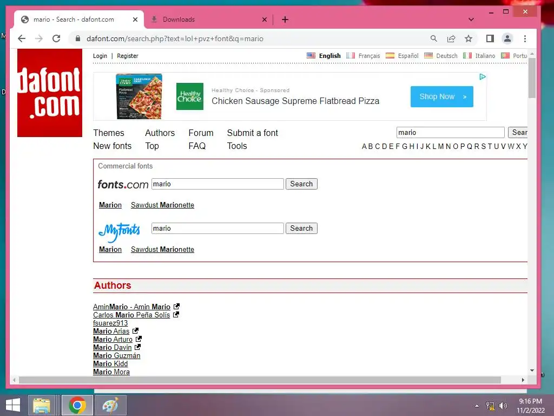Open the Chrome side panel icon
Image resolution: width=554 pixels, height=416 pixels.
click(x=490, y=38)
